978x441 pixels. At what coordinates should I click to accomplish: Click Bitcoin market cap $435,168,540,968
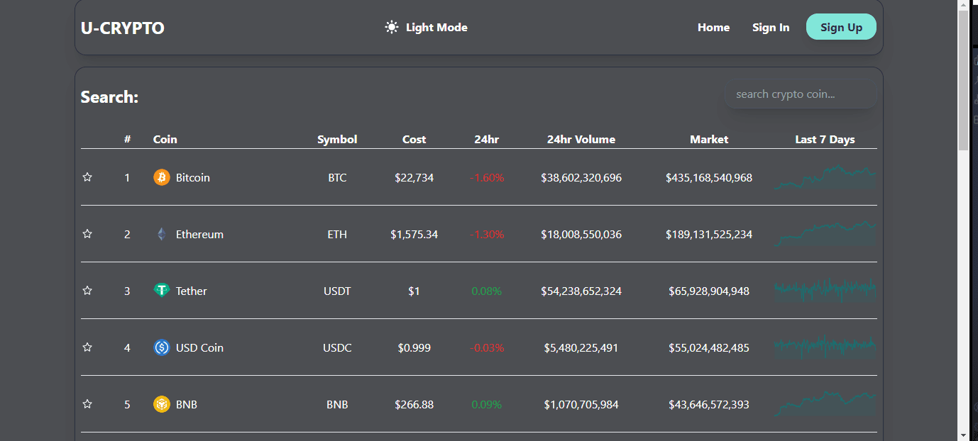point(709,177)
